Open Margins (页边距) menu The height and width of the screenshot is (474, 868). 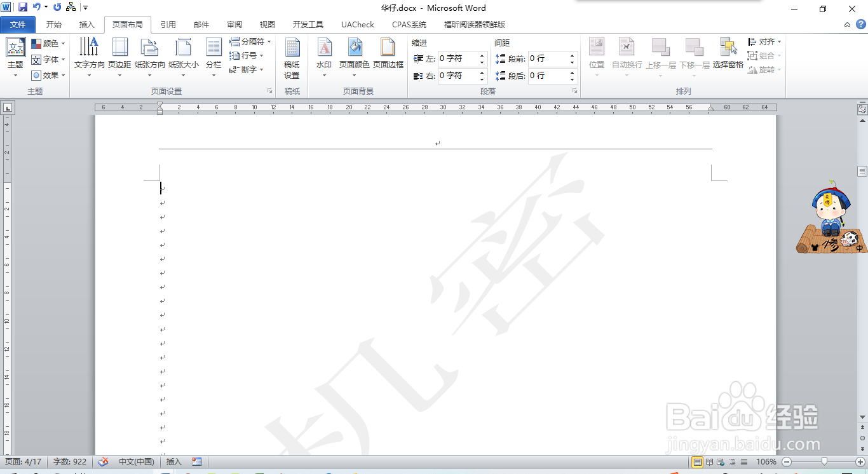119,57
